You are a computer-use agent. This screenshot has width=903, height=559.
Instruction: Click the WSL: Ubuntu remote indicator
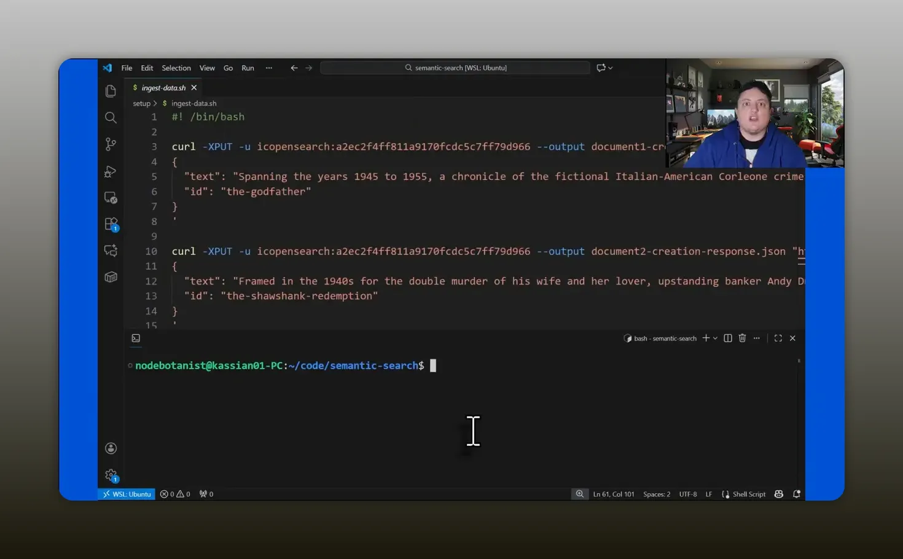click(x=127, y=494)
